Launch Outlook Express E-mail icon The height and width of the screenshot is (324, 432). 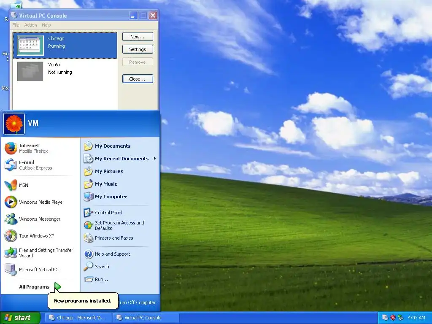[11, 165]
